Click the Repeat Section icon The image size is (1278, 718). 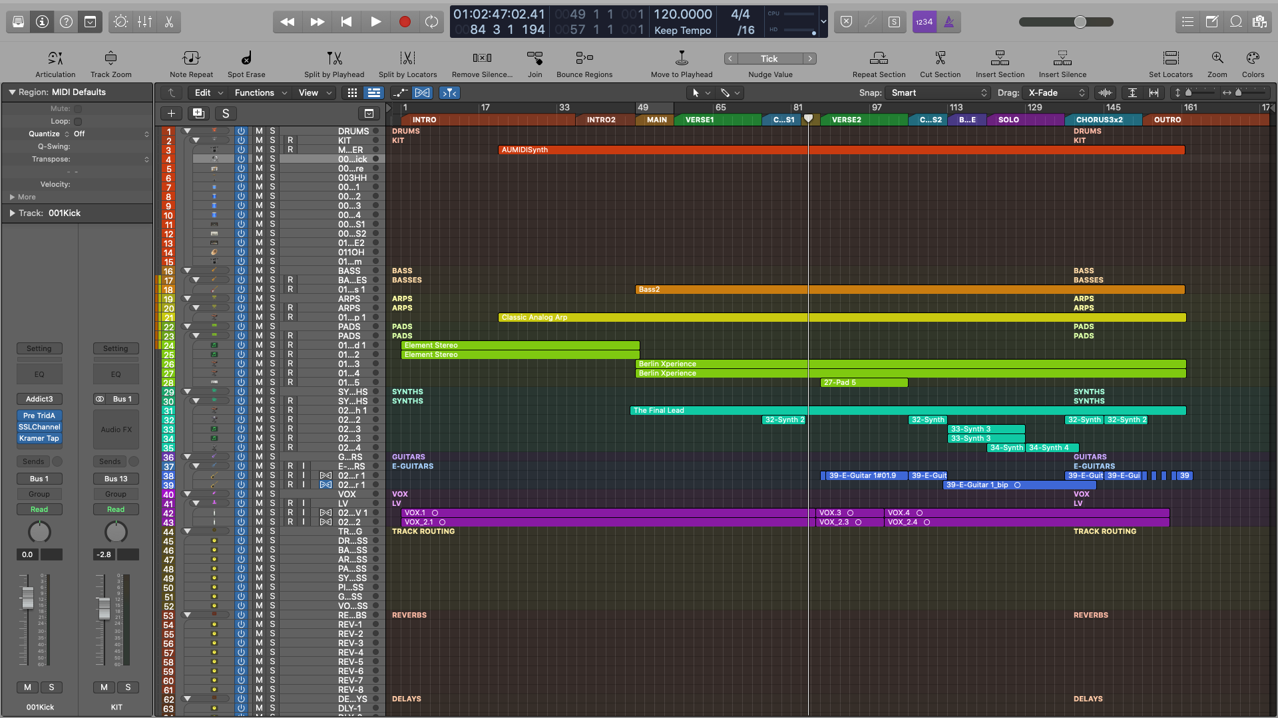pos(879,58)
